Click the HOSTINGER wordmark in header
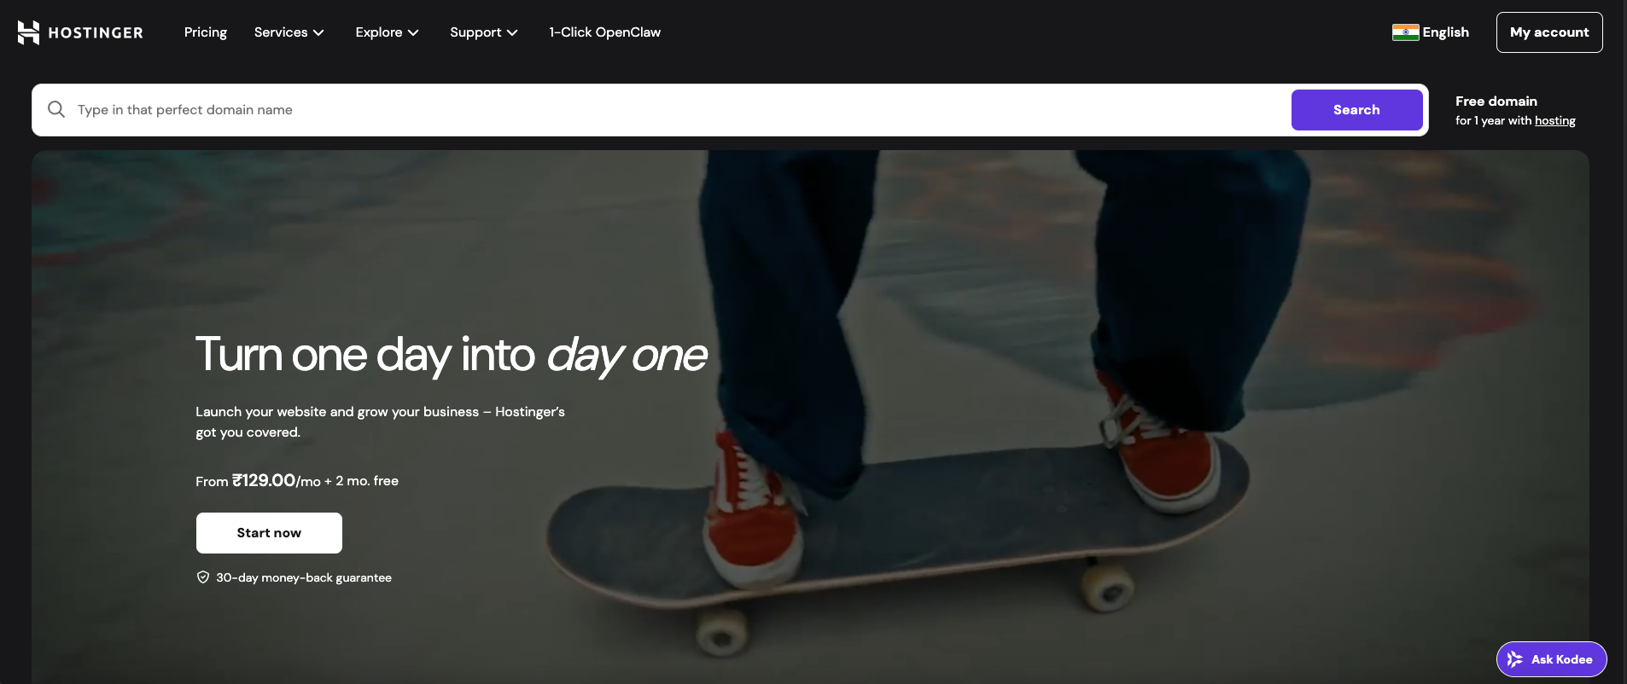Image resolution: width=1627 pixels, height=684 pixels. point(96,33)
